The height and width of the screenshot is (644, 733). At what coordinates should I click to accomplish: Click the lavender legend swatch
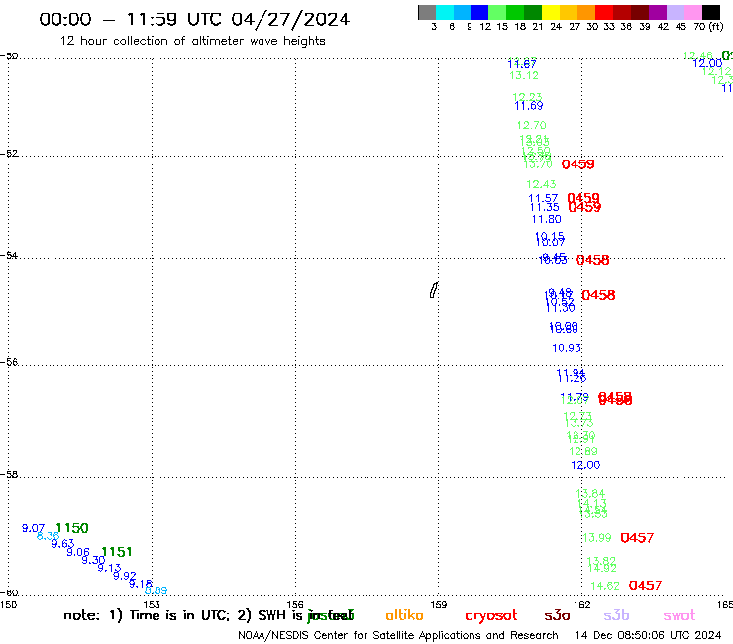coord(676,12)
